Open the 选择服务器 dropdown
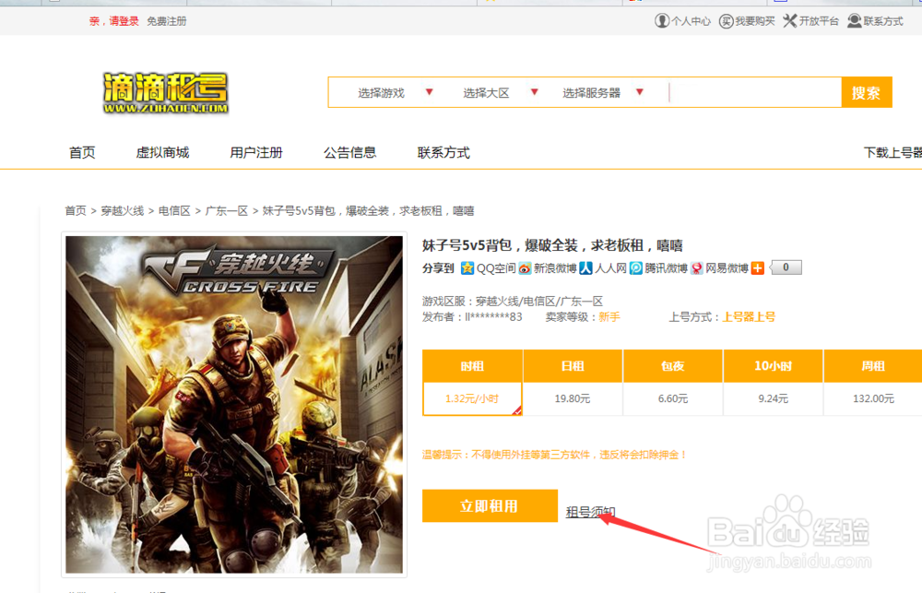 [603, 92]
